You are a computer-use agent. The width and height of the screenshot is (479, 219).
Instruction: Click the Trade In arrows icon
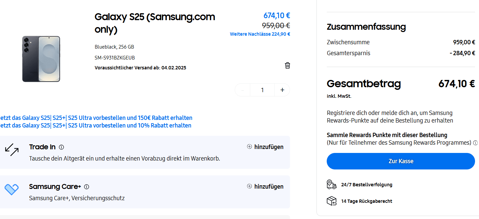(x=12, y=150)
